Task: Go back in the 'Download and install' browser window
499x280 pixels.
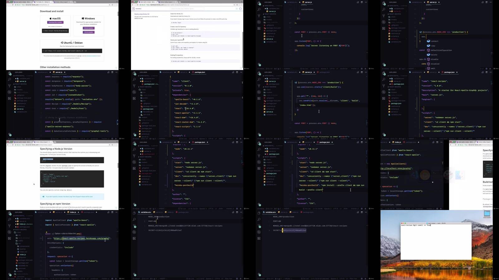Action: (x=8, y=5)
